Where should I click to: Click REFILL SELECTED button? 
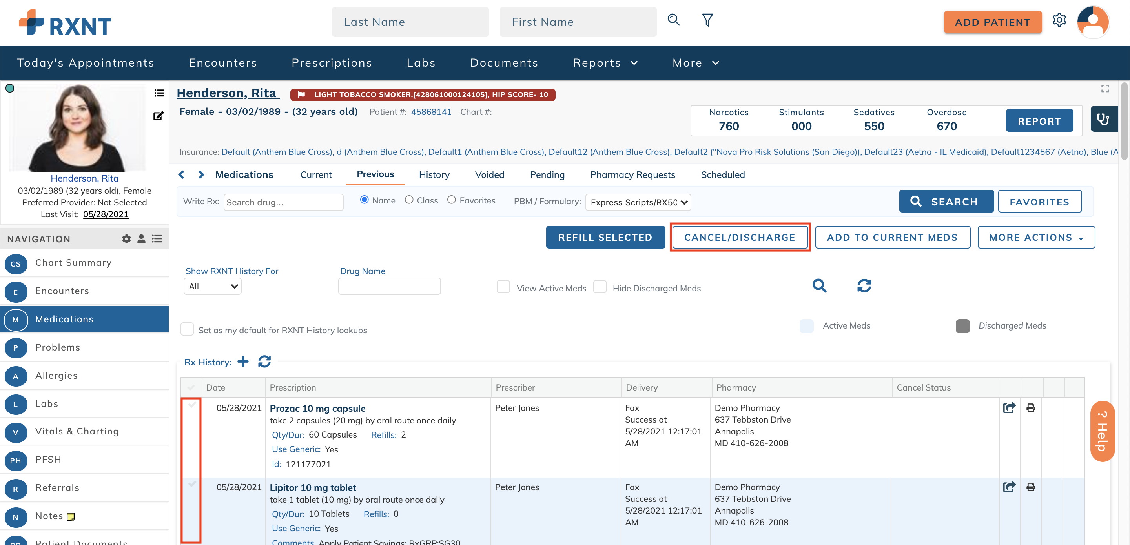(x=605, y=237)
